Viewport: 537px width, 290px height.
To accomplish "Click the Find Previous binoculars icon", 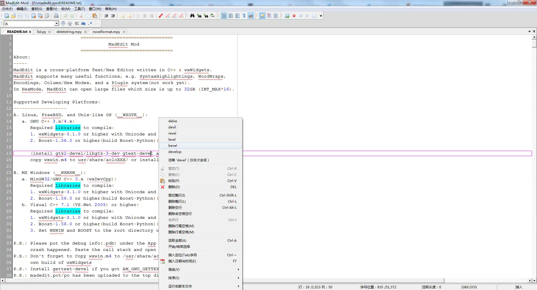I will click(206, 16).
